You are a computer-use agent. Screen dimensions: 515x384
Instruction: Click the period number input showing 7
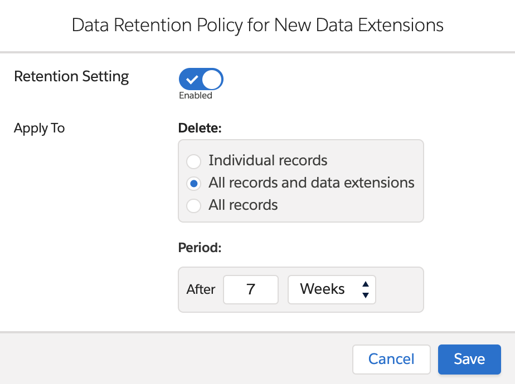(250, 289)
